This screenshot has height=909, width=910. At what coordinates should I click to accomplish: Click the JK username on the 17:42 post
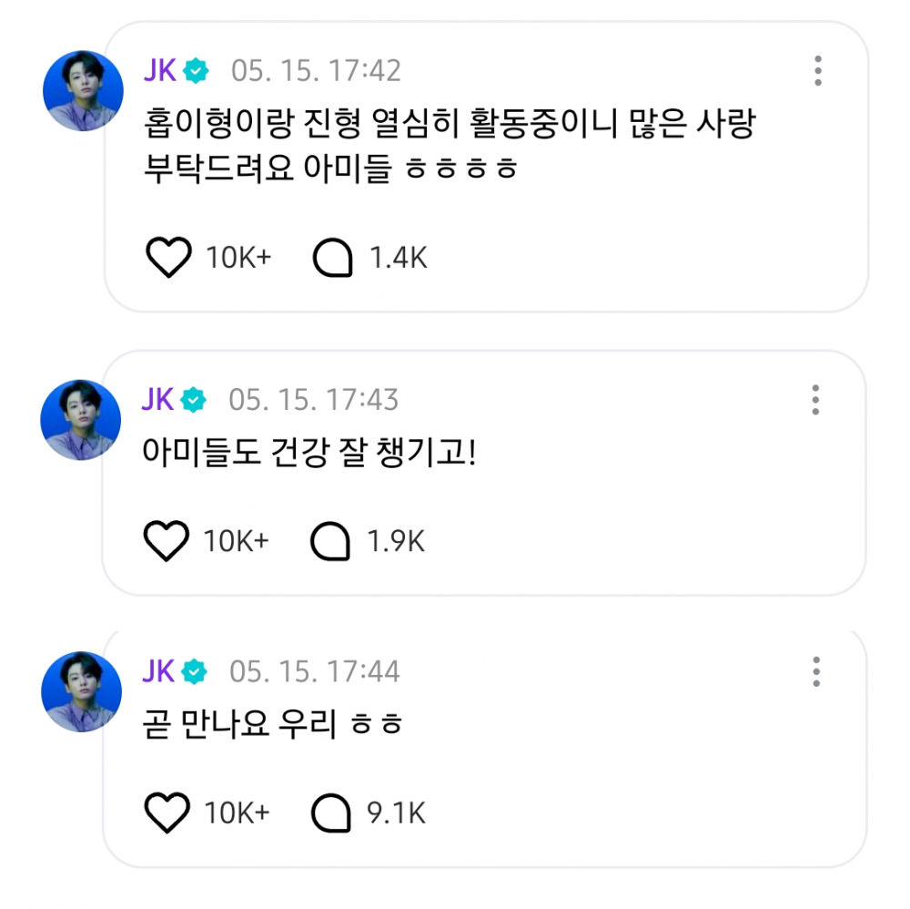(160, 70)
